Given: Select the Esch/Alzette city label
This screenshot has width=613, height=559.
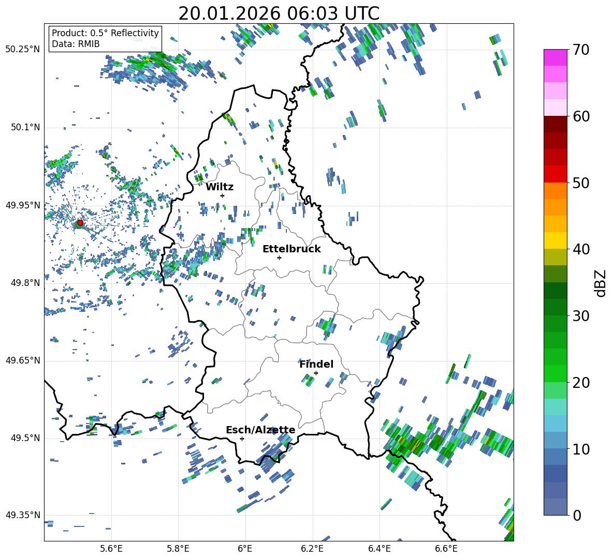Looking at the screenshot, I should [x=260, y=430].
